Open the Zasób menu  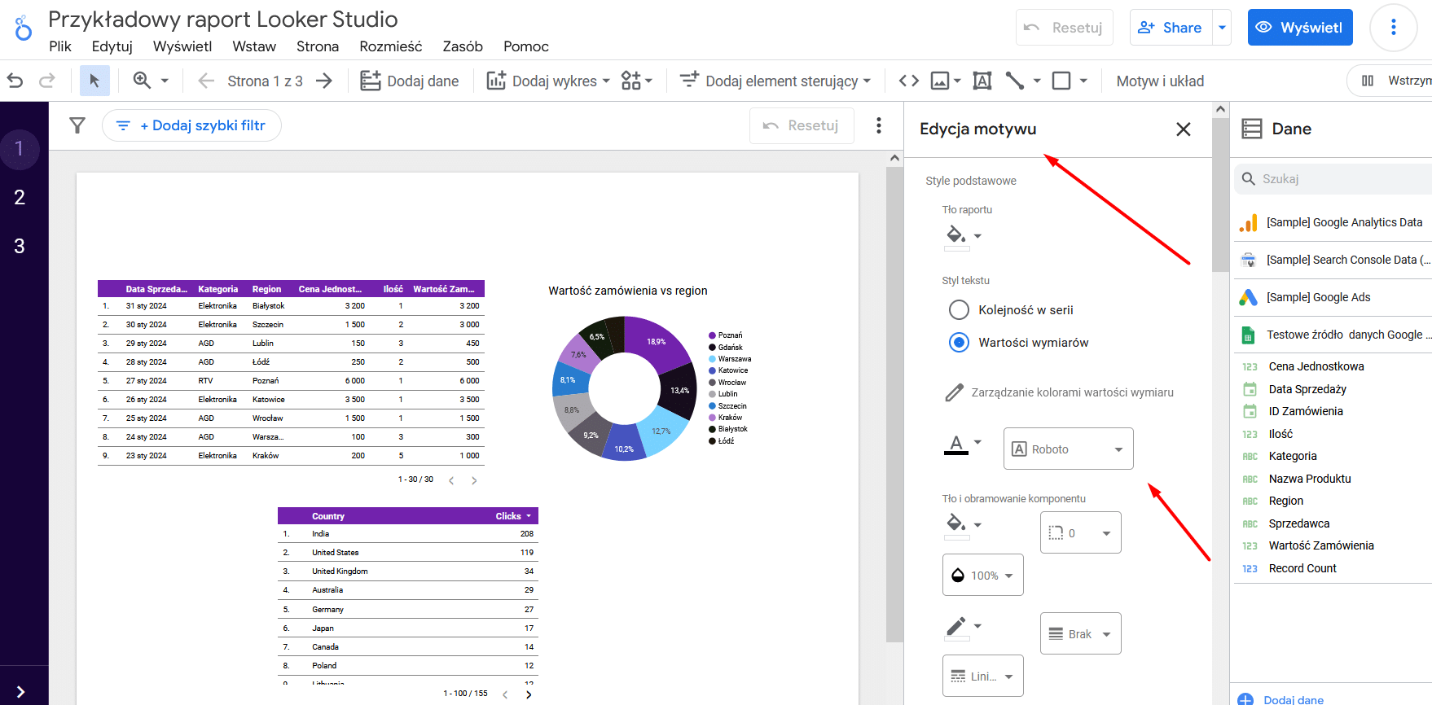[x=463, y=46]
